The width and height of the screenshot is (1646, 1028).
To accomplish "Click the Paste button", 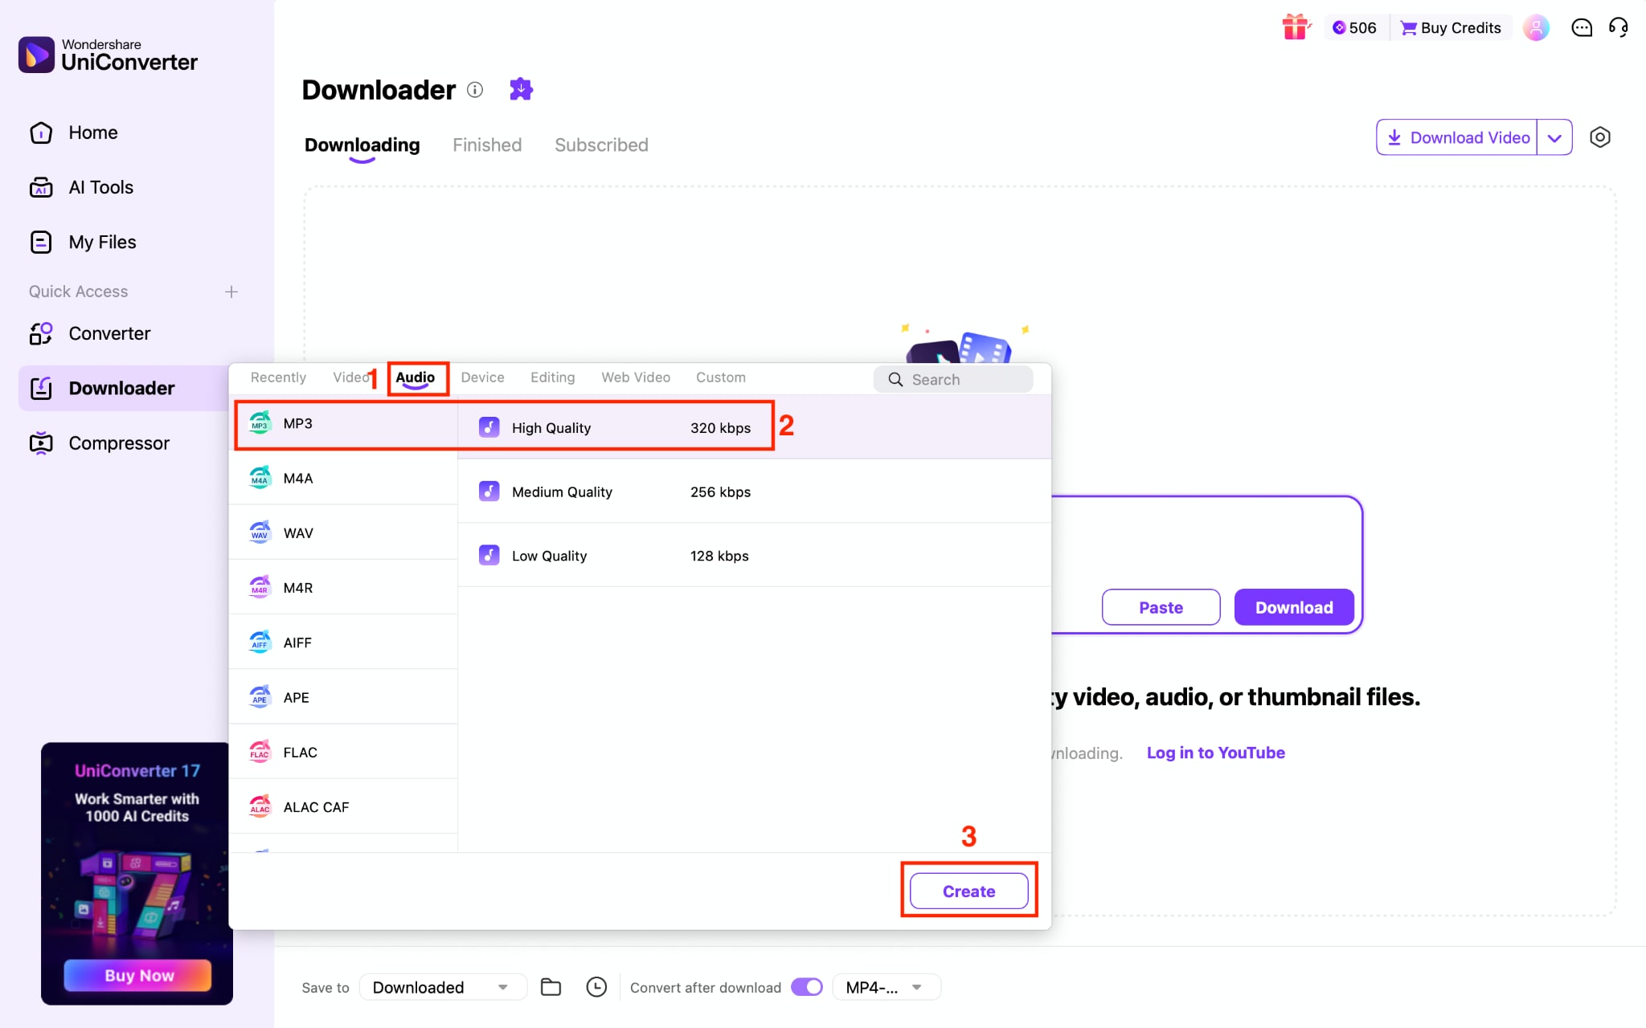I will coord(1161,608).
